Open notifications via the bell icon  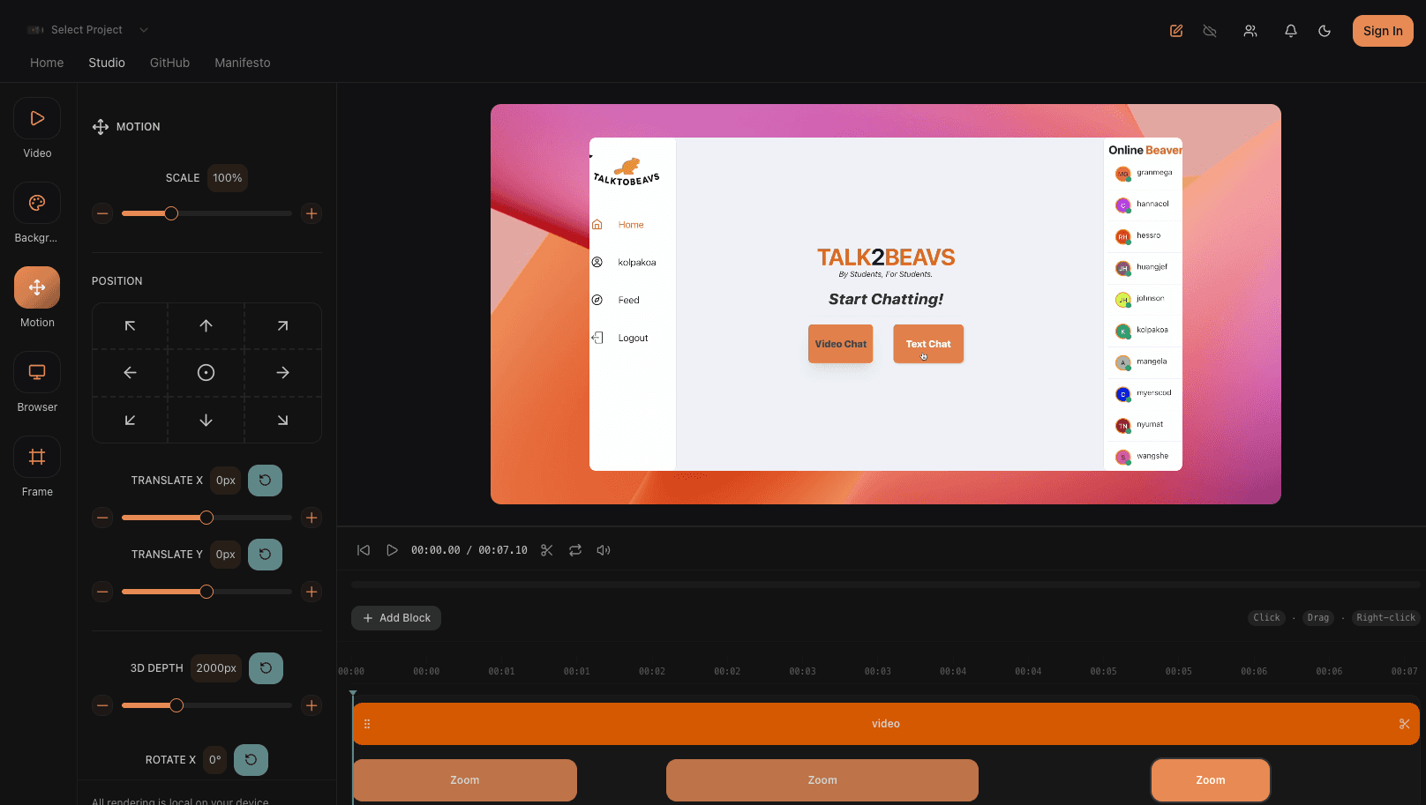click(1290, 30)
